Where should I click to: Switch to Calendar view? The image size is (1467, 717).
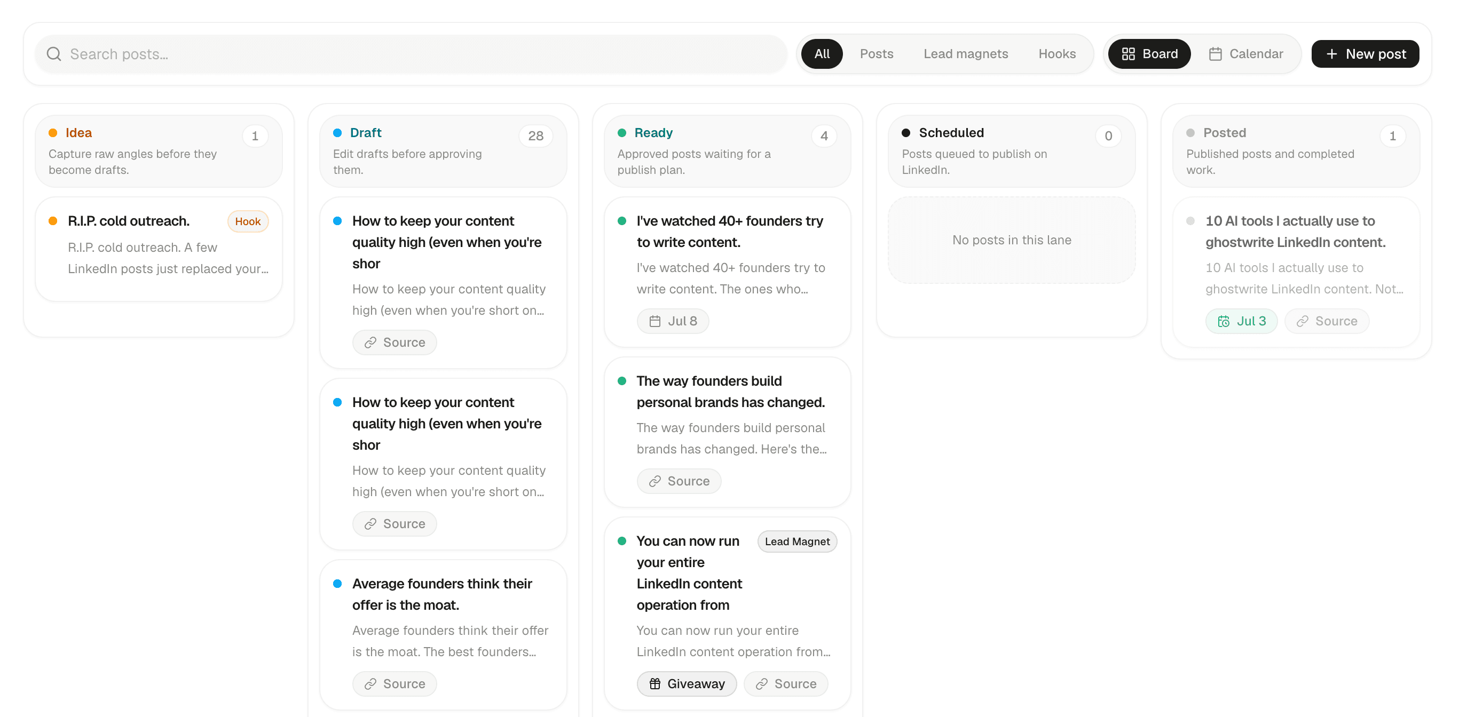[1245, 54]
